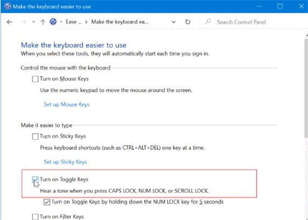Open the recent locations chevron

click(x=34, y=22)
